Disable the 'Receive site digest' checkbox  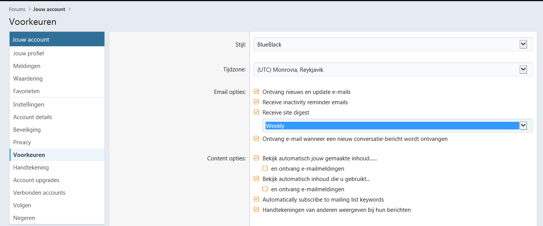[256, 112]
